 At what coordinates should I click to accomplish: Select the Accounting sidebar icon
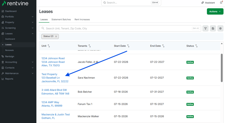coord(3,62)
